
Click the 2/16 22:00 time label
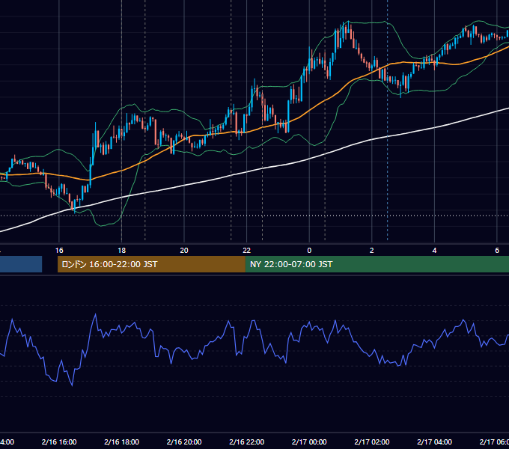(x=247, y=442)
